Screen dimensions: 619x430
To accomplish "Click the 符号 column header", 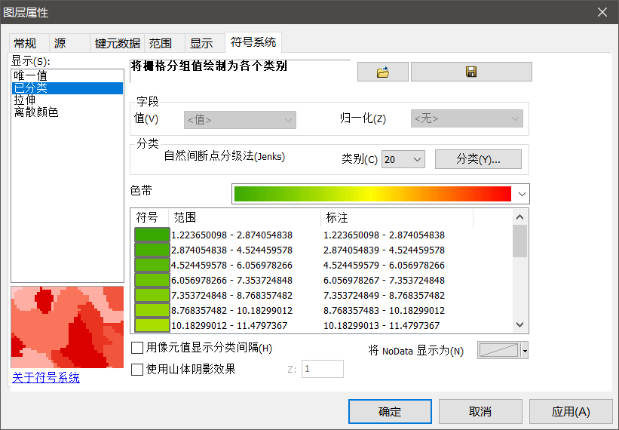I will point(149,217).
